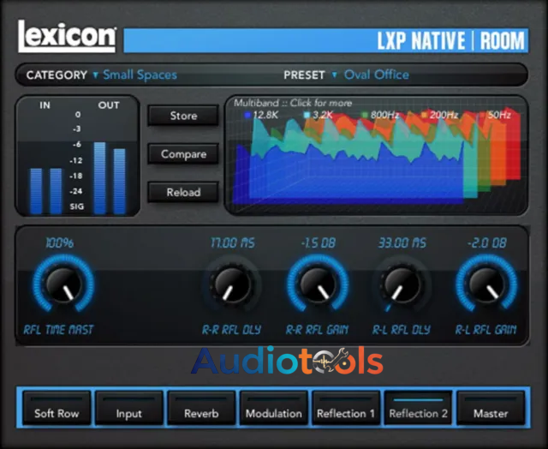This screenshot has height=449, width=548.
Task: Switch to the Modulation tab
Action: point(274,408)
